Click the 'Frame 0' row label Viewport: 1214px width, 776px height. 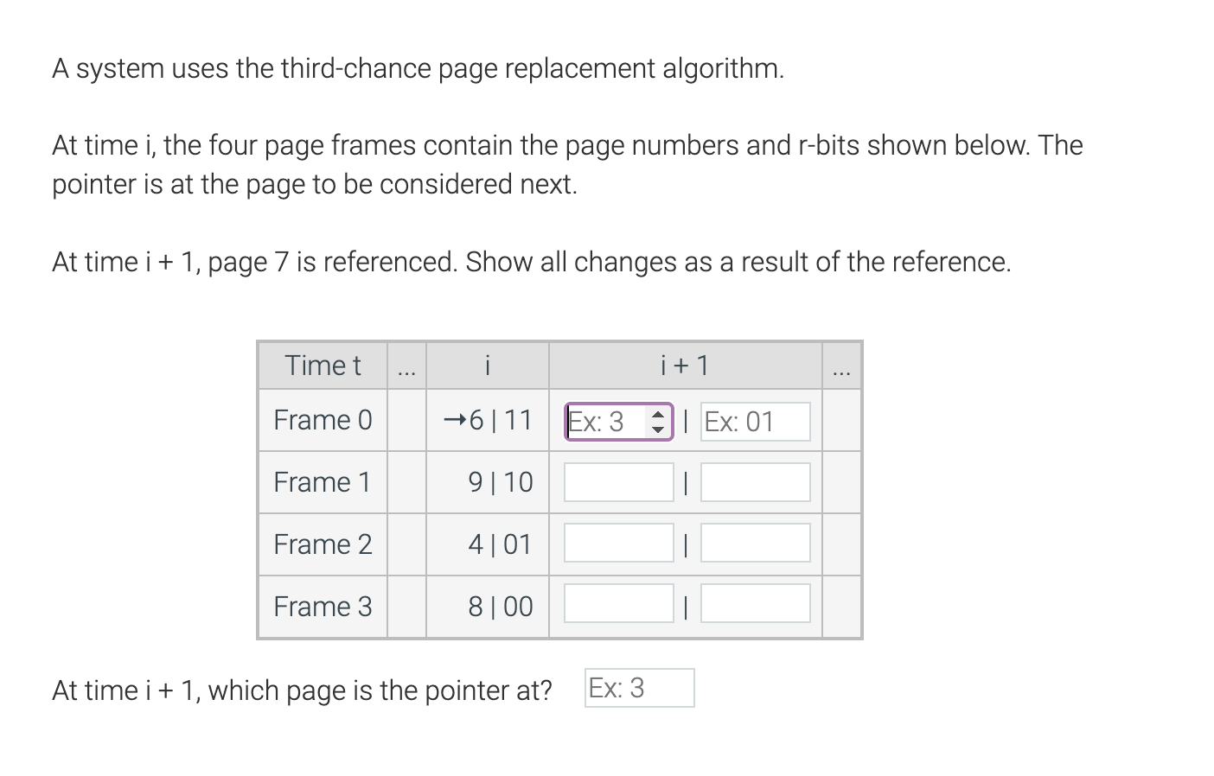[323, 420]
